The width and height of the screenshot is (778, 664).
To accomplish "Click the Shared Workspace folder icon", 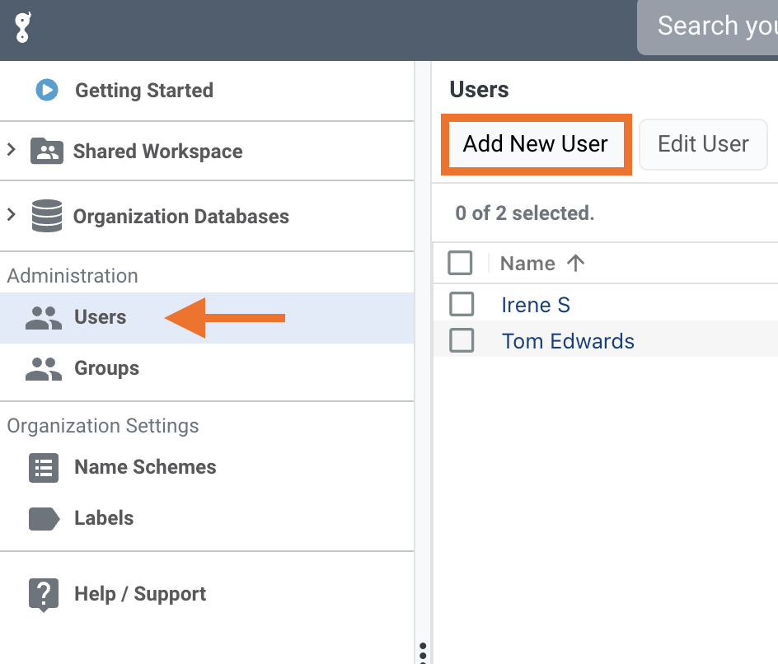I will 47,152.
